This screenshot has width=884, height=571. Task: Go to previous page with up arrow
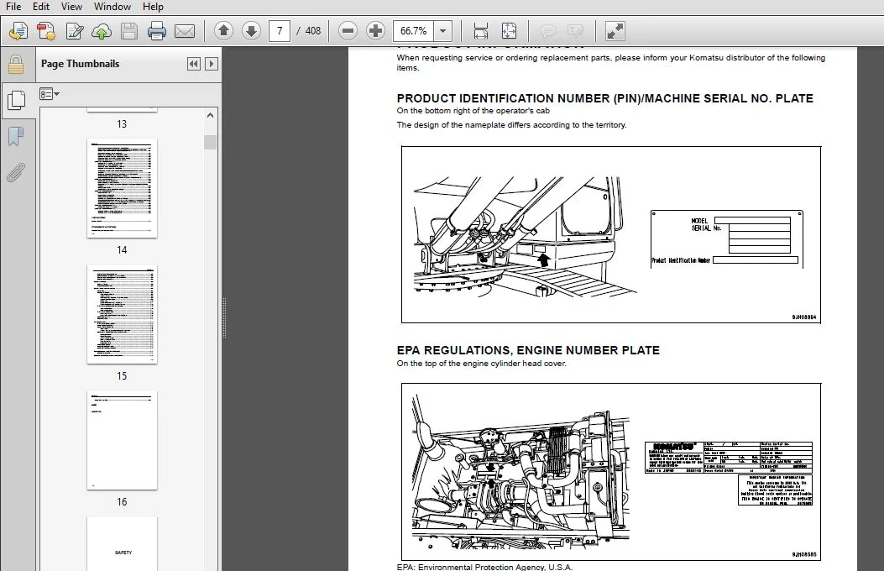[223, 30]
